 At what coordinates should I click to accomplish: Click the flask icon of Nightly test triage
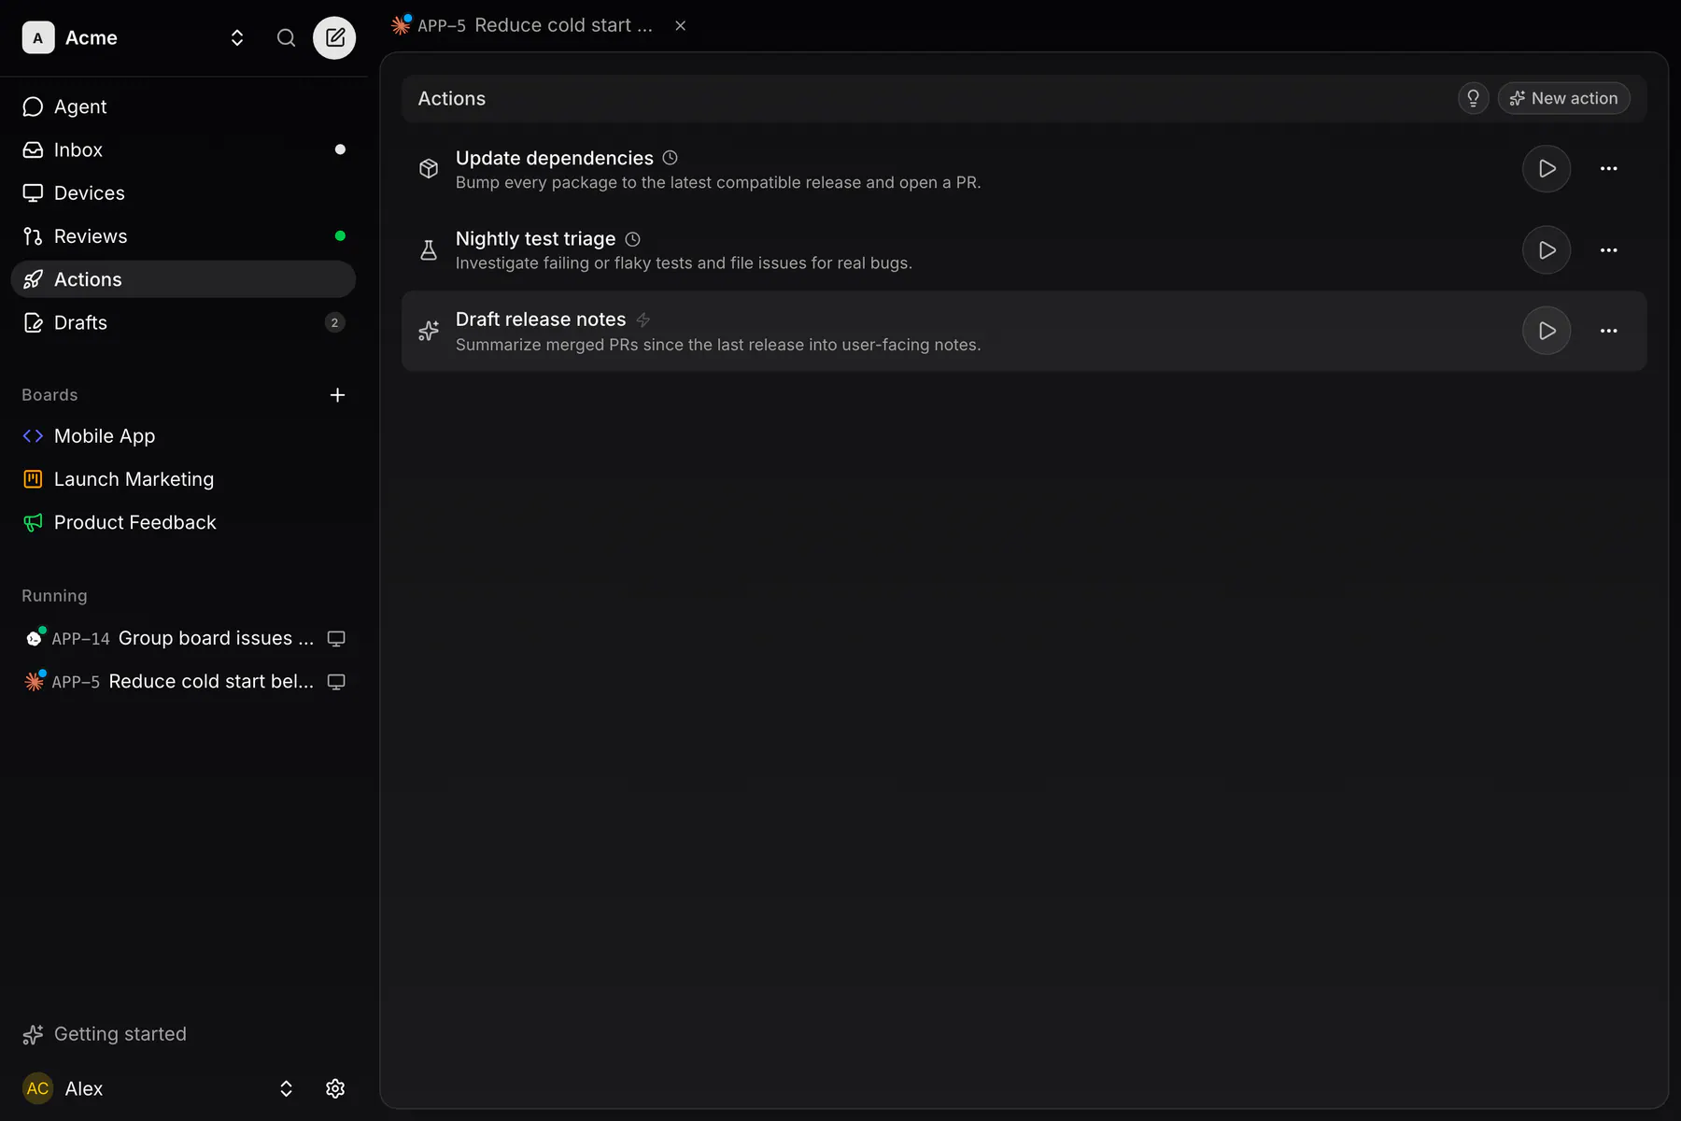(429, 250)
